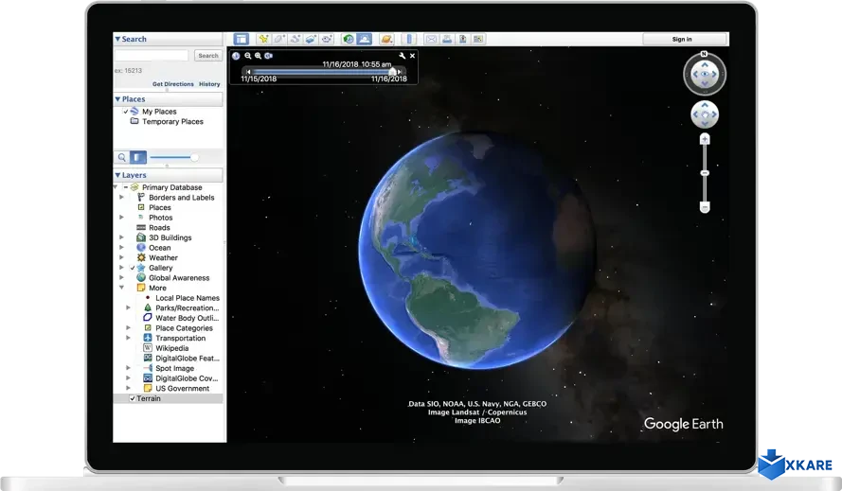Click the time slider clock icon
The height and width of the screenshot is (491, 842).
tap(236, 56)
